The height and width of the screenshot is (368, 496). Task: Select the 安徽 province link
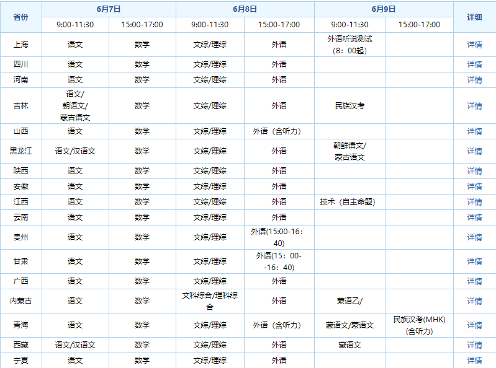click(x=20, y=186)
